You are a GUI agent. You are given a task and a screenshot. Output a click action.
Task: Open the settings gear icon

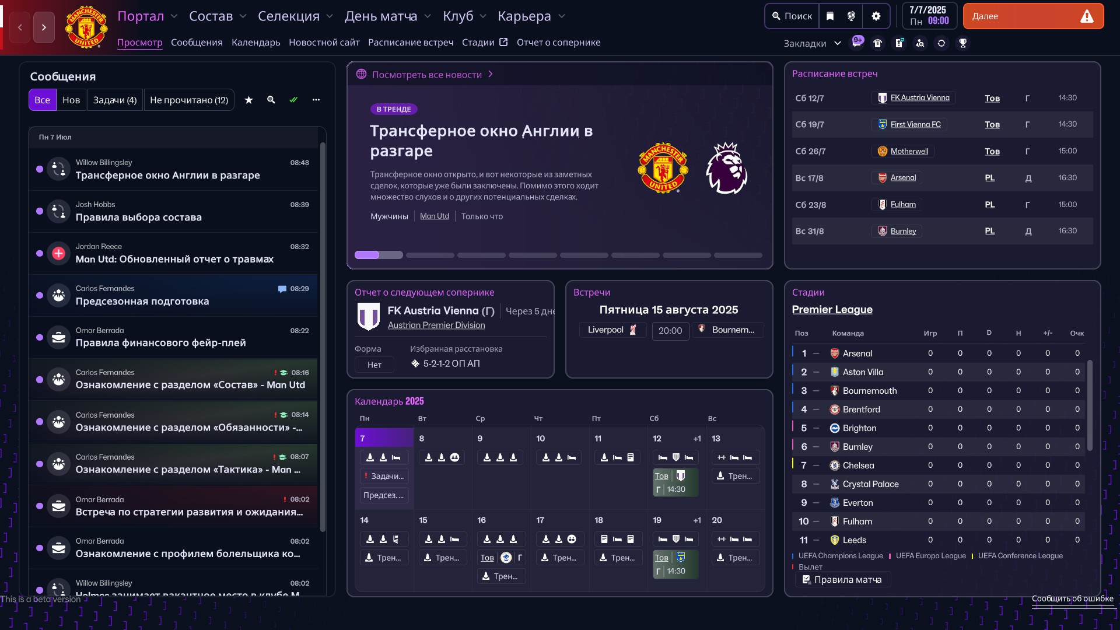pyautogui.click(x=876, y=16)
